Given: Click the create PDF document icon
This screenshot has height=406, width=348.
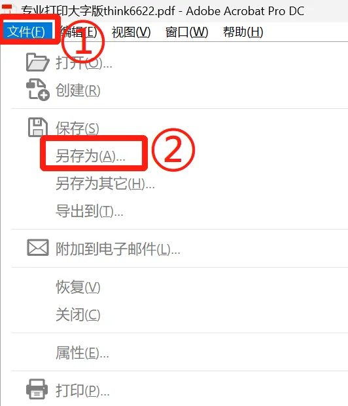Looking at the screenshot, I should (x=38, y=90).
